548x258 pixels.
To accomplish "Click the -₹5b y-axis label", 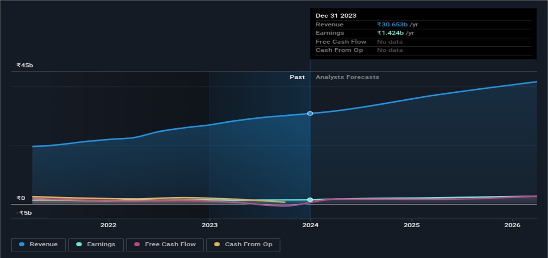I will pyautogui.click(x=24, y=213).
